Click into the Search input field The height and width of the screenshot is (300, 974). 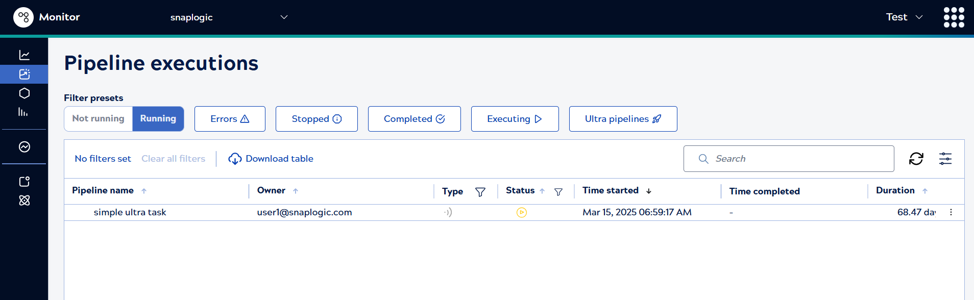pyautogui.click(x=796, y=159)
